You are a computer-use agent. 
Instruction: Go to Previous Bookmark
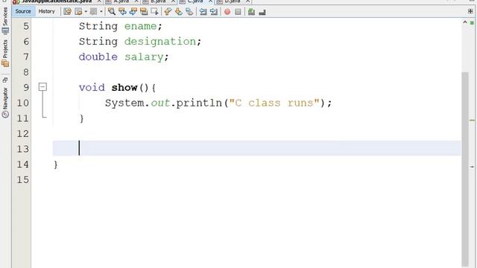click(168, 12)
